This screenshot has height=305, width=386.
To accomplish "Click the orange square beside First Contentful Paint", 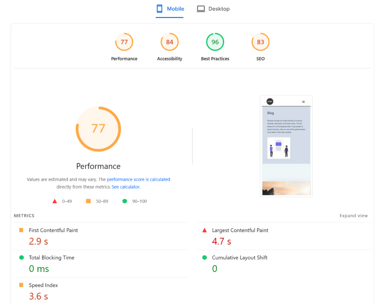I will pyautogui.click(x=22, y=230).
